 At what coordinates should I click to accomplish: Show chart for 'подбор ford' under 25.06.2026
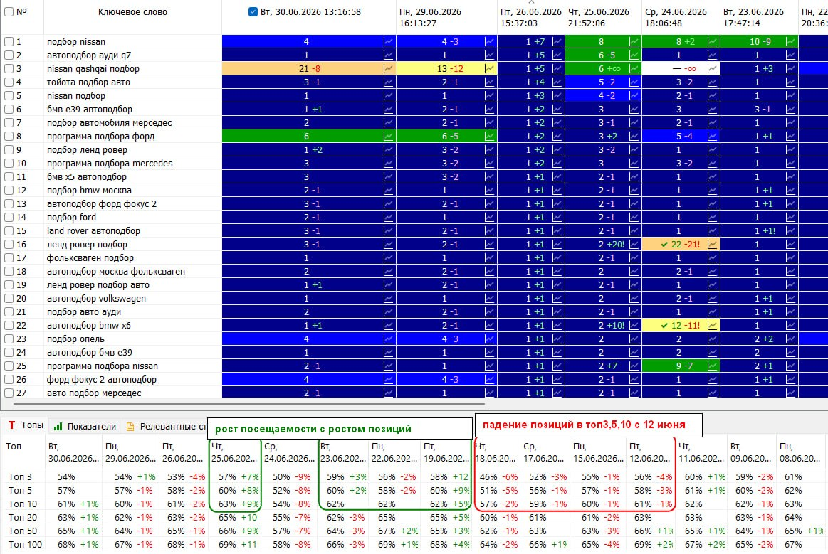(x=634, y=218)
